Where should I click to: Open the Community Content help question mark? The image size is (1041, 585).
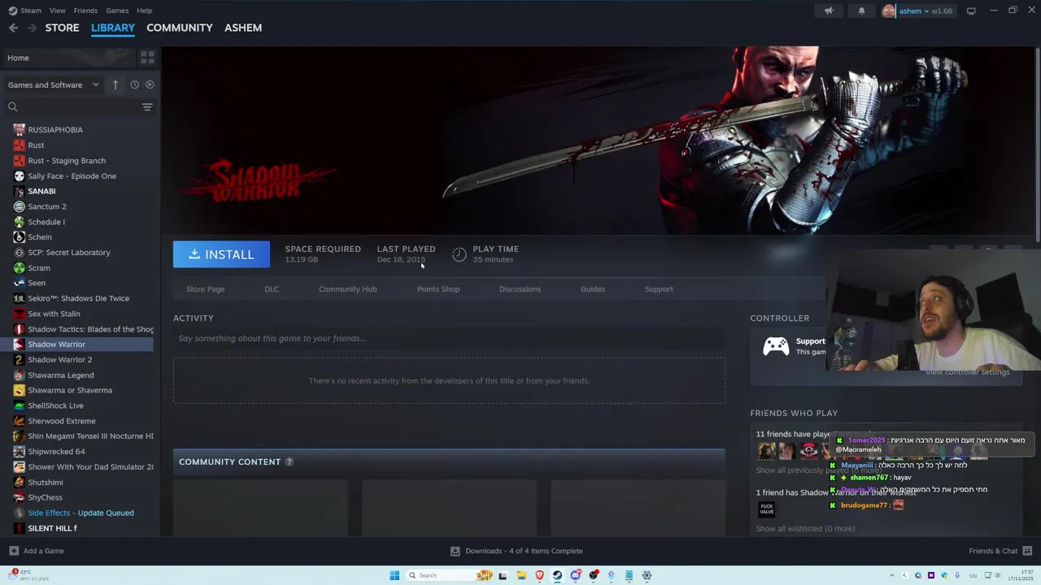tap(289, 461)
